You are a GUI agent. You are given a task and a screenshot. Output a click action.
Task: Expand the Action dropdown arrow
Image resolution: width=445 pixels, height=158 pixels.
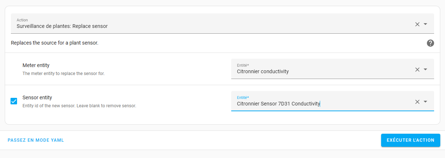point(426,24)
